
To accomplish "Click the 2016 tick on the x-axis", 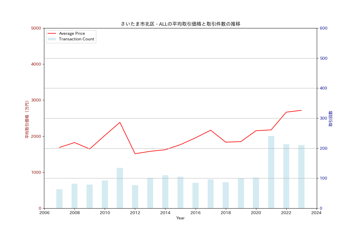I will (195, 213).
